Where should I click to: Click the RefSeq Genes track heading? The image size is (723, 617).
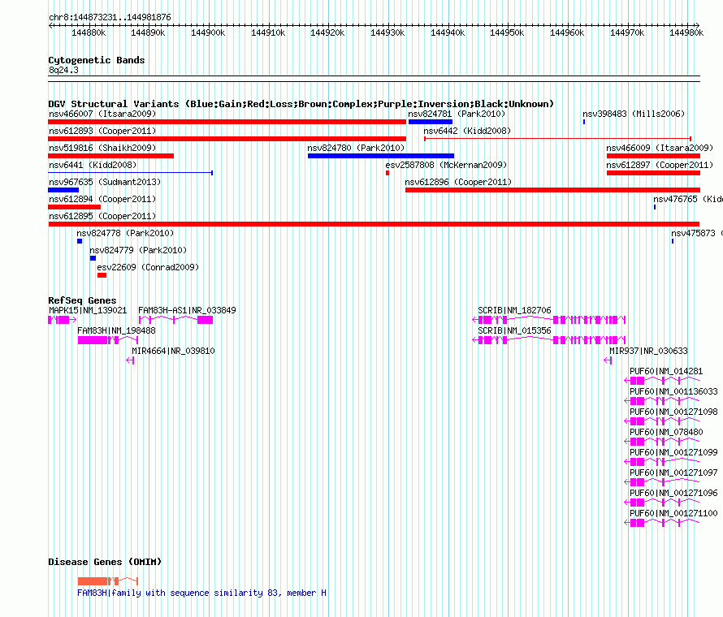coord(82,300)
